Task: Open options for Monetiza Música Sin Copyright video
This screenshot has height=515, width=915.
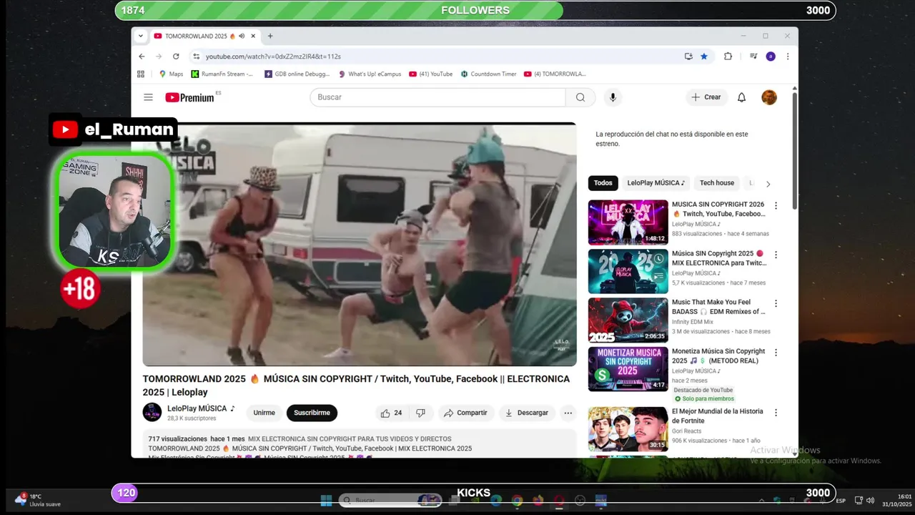Action: pos(776,353)
